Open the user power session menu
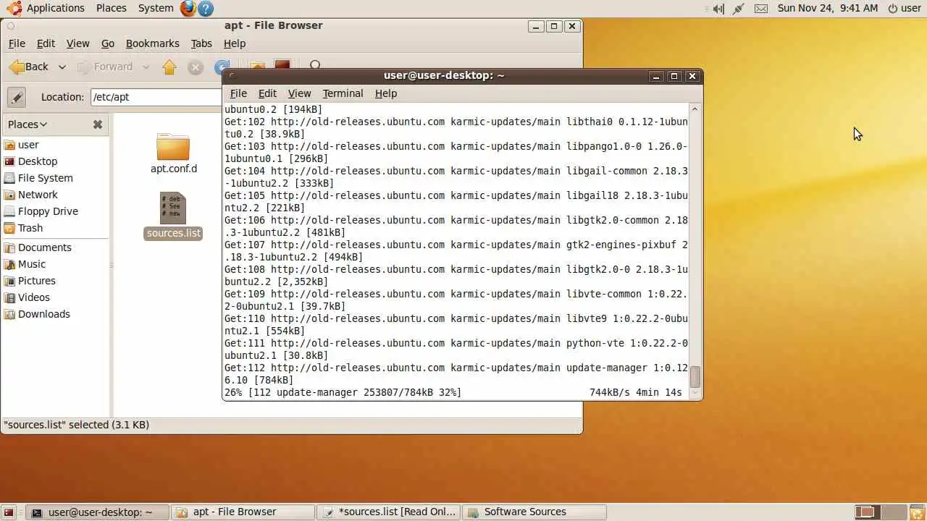The image size is (927, 521). coord(905,8)
